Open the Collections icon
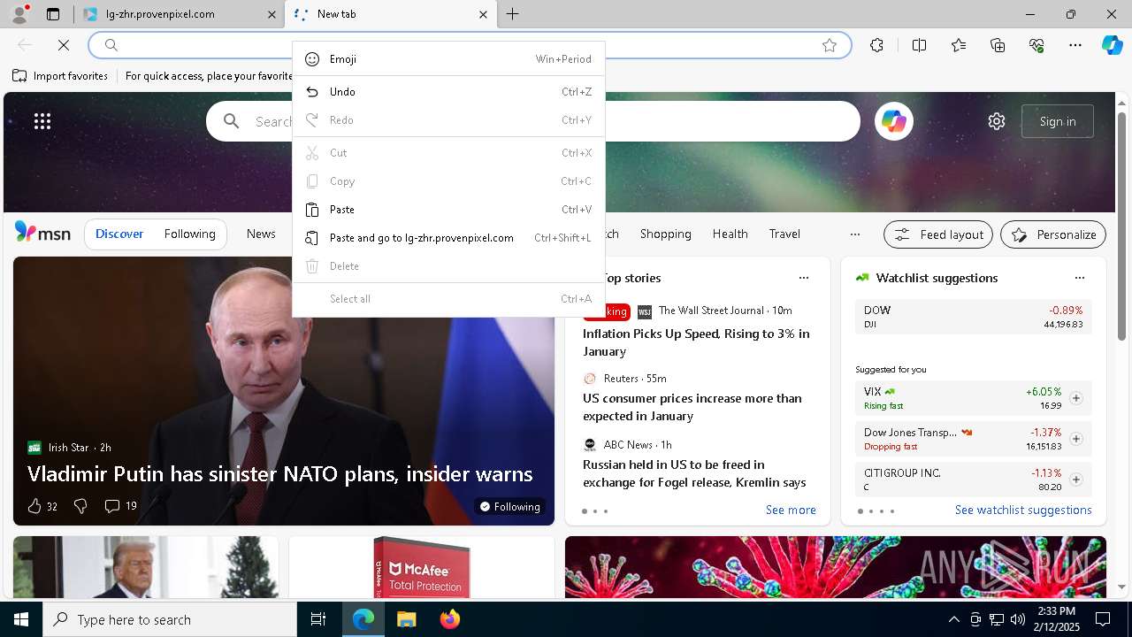The width and height of the screenshot is (1132, 637). (x=998, y=45)
